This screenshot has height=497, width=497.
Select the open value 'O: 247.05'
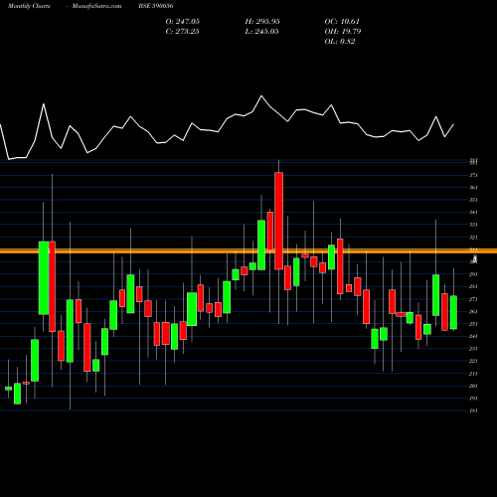pyautogui.click(x=183, y=22)
